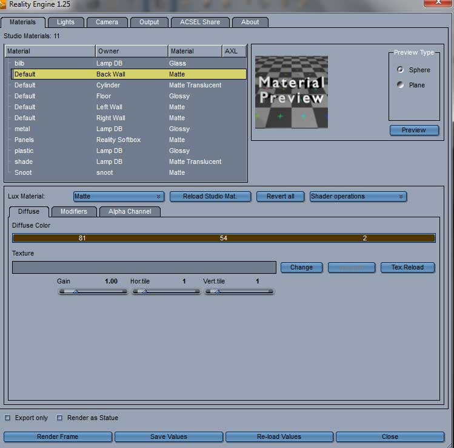Switch to the Lights tab
Viewport: 454px width, 448px height.
pos(66,22)
